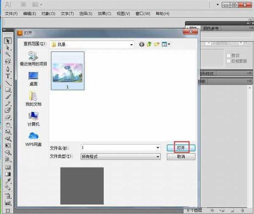
Task: Open the workspace dropdown arrow in title bar
Action: tap(218, 5)
